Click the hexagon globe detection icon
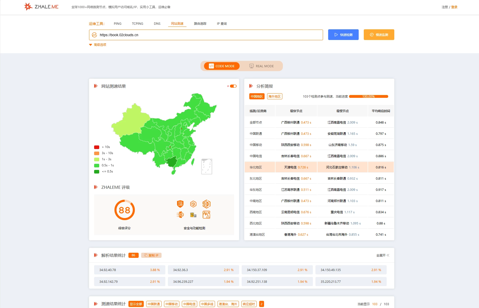479x308 pixels. [206, 204]
